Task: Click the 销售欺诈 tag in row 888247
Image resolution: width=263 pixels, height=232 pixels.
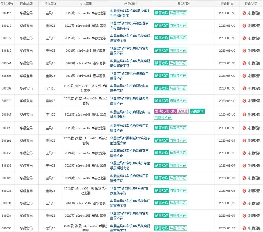Action: pyautogui.click(x=197, y=111)
